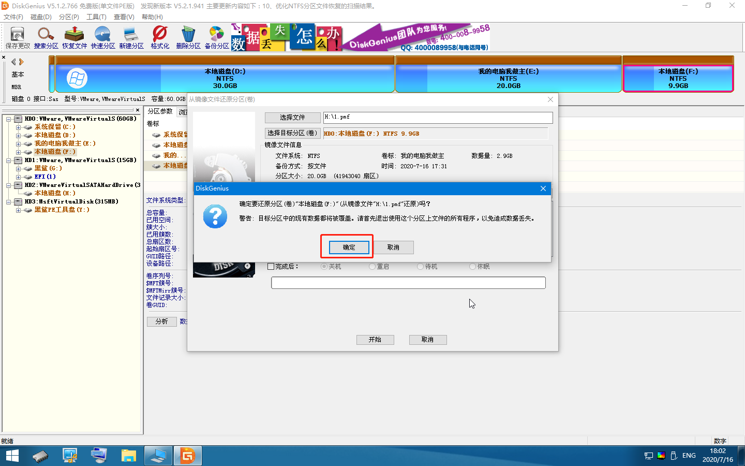The height and width of the screenshot is (466, 745).
Task: Collapse the HD0 VMware 60GB disk node
Action: (9, 119)
